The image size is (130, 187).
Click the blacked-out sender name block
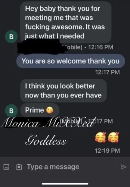pos(41,47)
